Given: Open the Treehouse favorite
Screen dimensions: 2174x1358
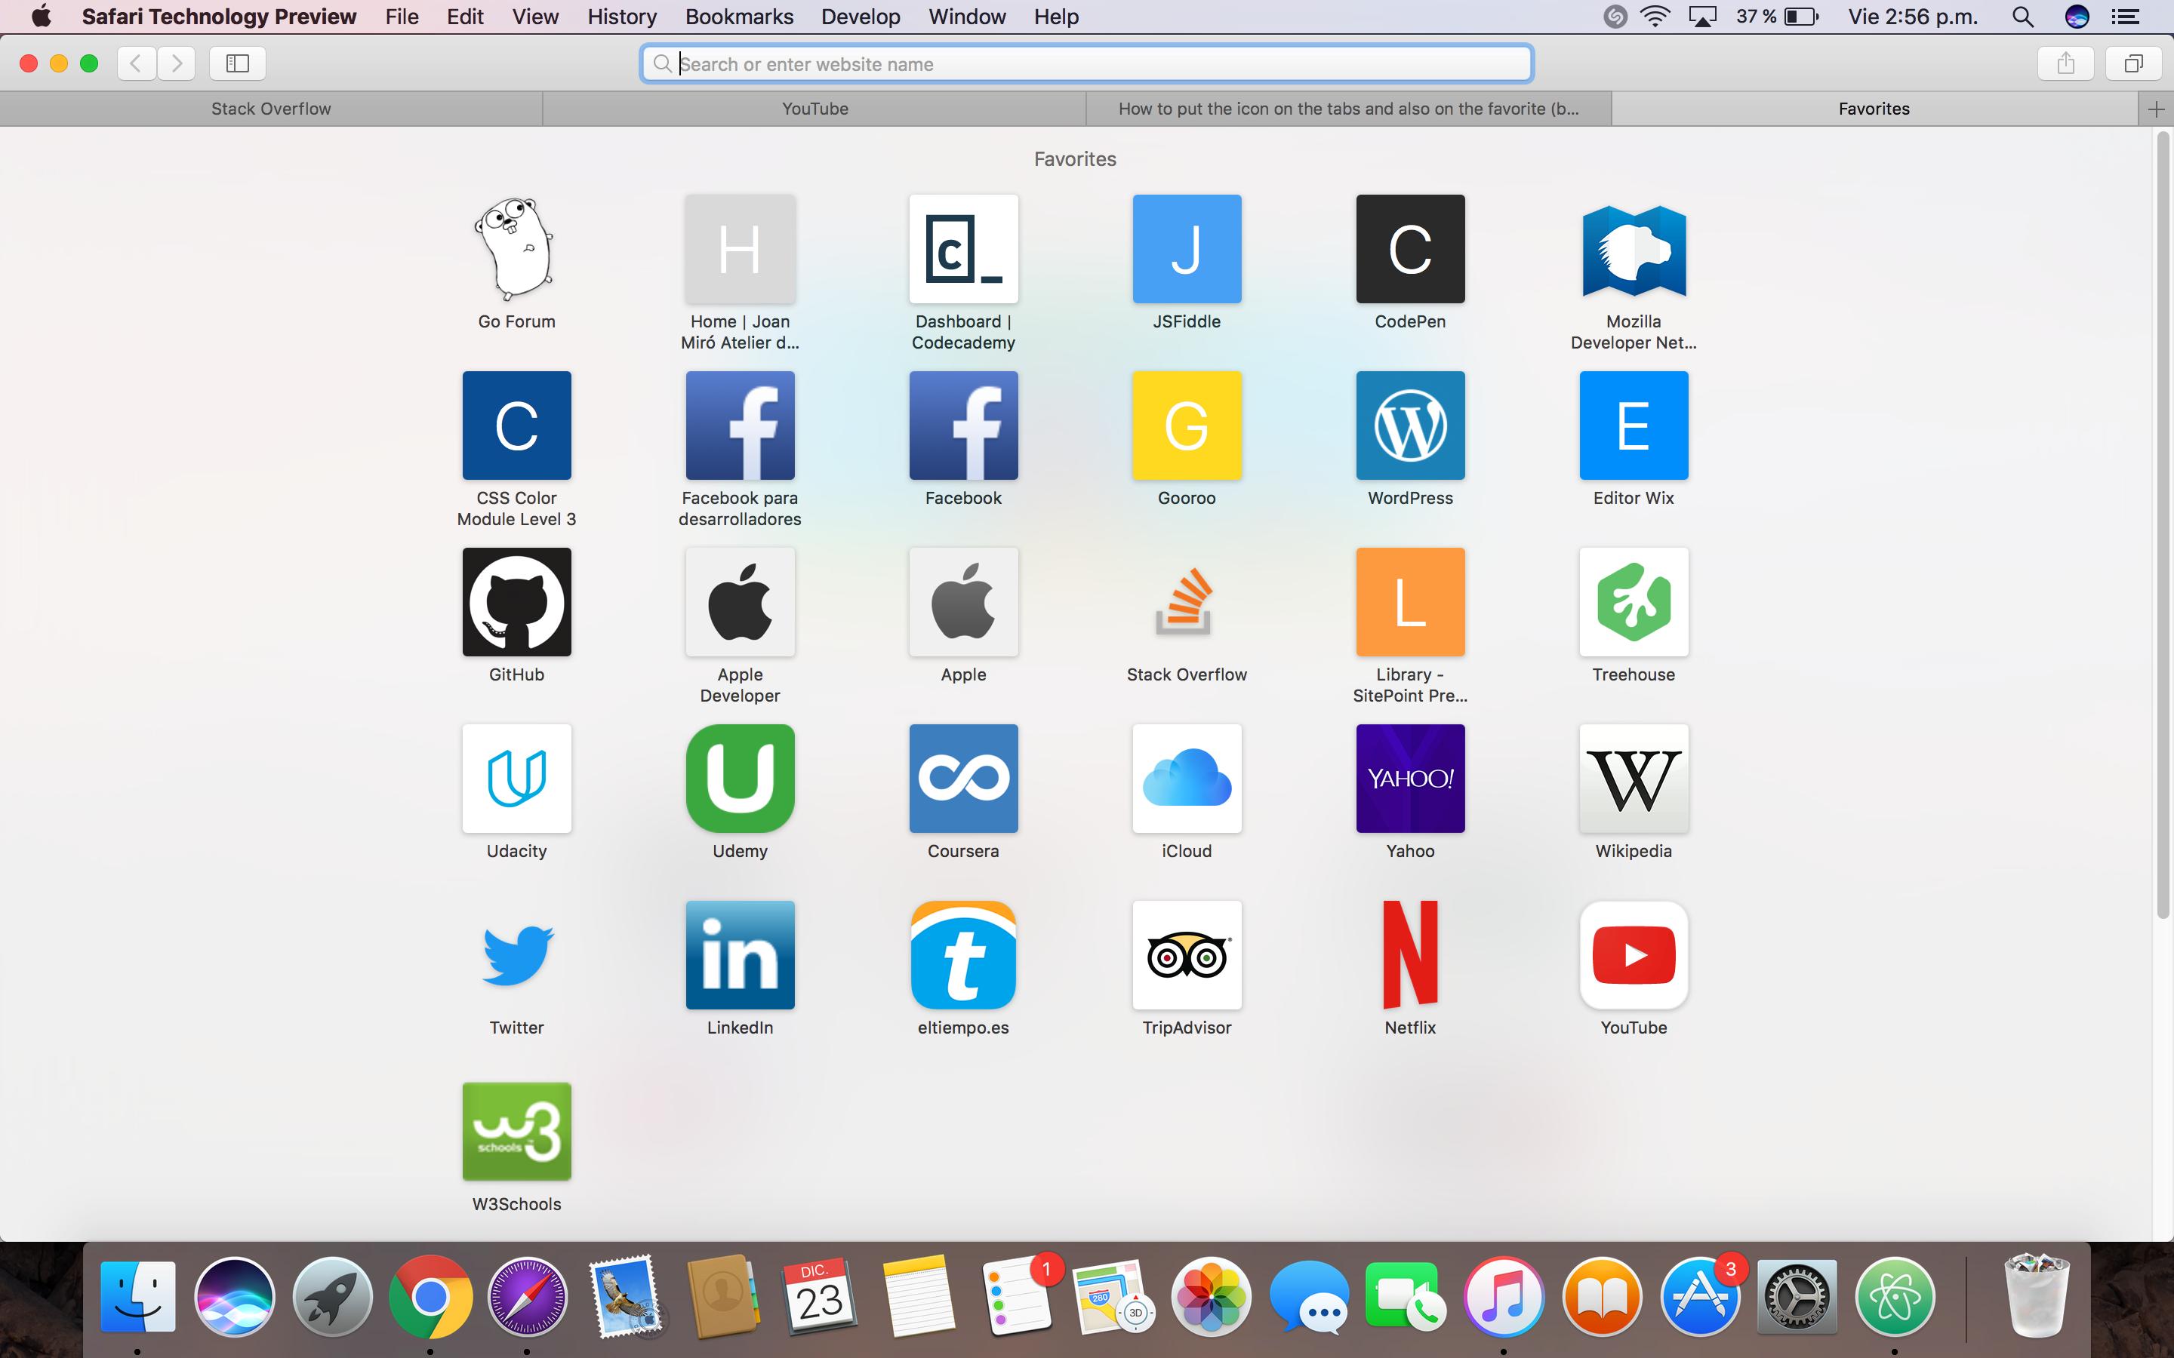Looking at the screenshot, I should (x=1632, y=602).
